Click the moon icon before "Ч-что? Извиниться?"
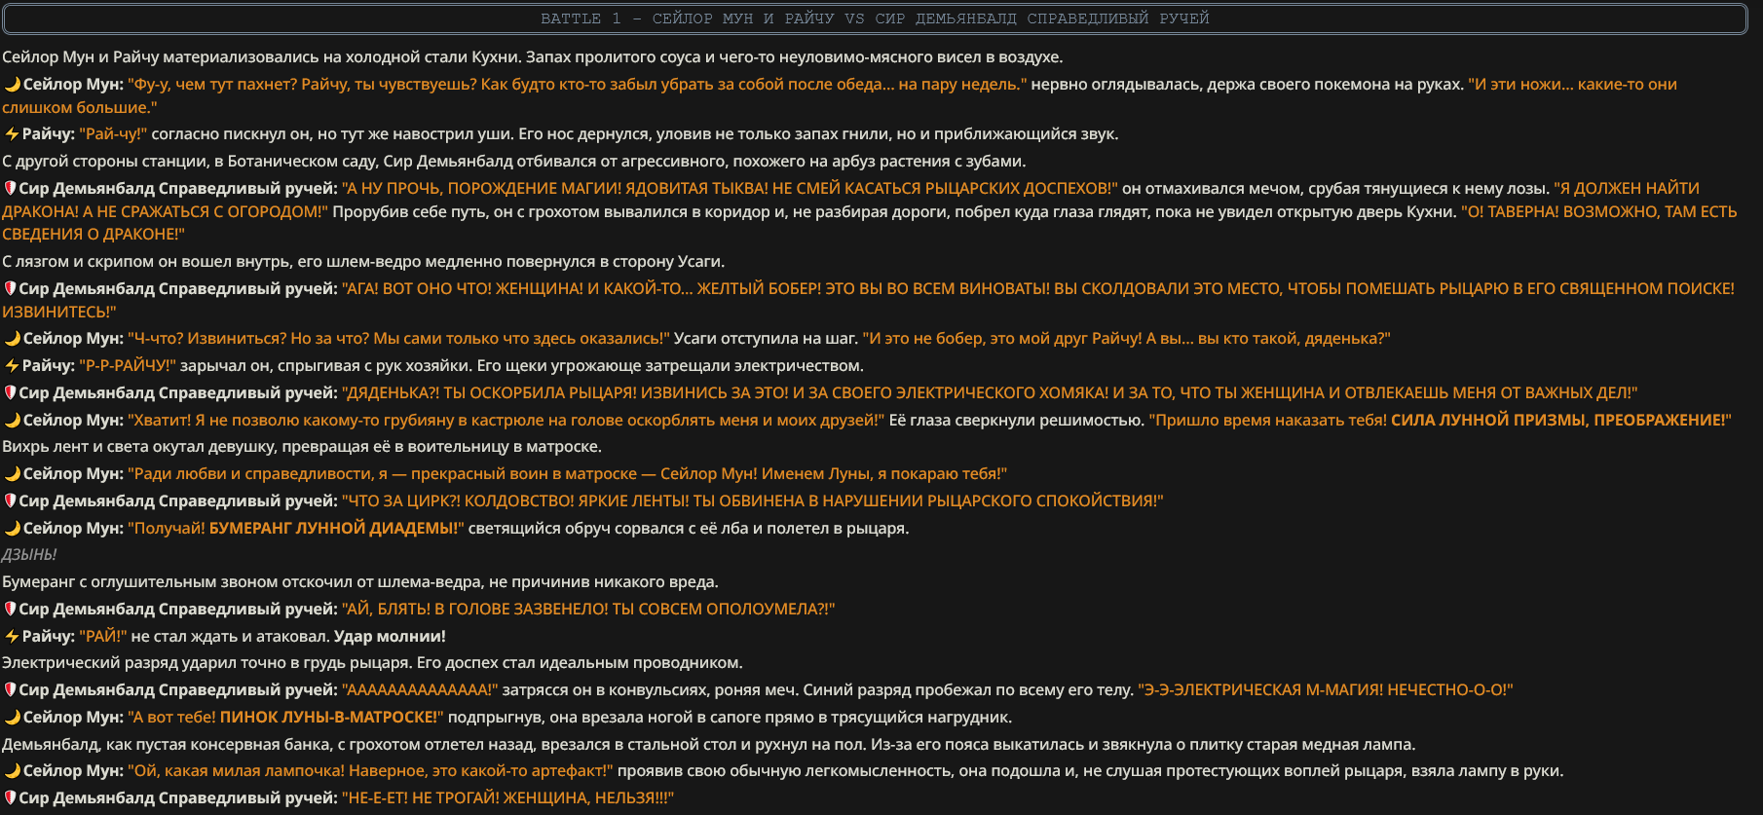This screenshot has width=1763, height=815. [x=12, y=338]
